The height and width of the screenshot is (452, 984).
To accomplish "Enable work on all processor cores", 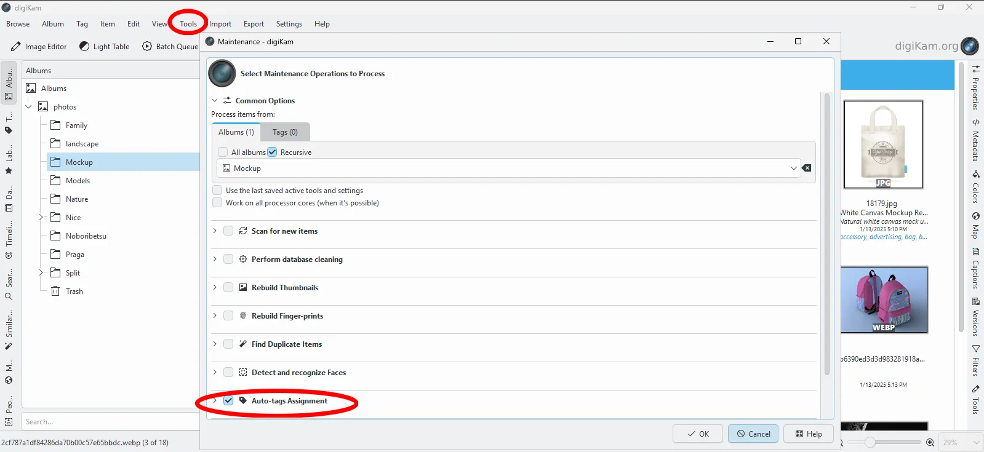I will pos(217,202).
